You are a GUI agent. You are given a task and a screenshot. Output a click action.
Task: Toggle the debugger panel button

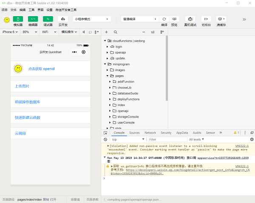pos(48,19)
